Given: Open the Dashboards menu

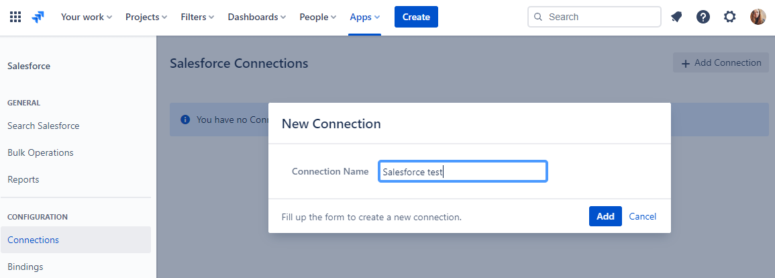Looking at the screenshot, I should point(257,17).
